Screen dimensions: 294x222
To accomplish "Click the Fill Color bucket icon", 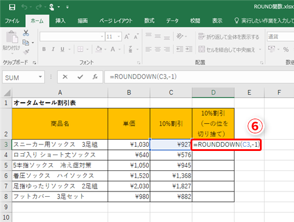I will click(x=99, y=49).
